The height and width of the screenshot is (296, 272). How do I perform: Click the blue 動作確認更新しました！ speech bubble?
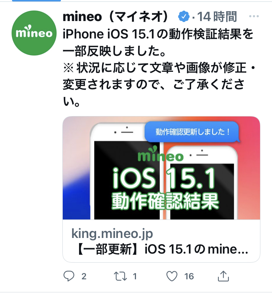pos(192,132)
